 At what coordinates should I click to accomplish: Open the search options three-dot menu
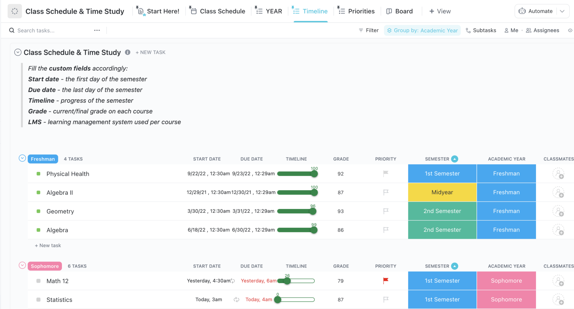pyautogui.click(x=97, y=30)
